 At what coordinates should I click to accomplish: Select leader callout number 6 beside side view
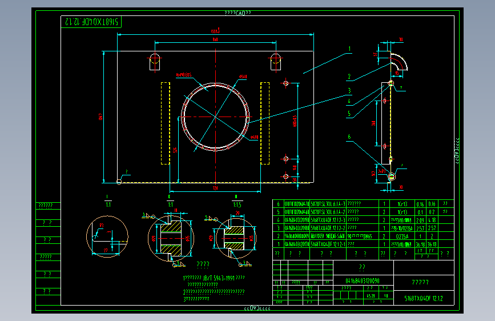tap(349, 137)
